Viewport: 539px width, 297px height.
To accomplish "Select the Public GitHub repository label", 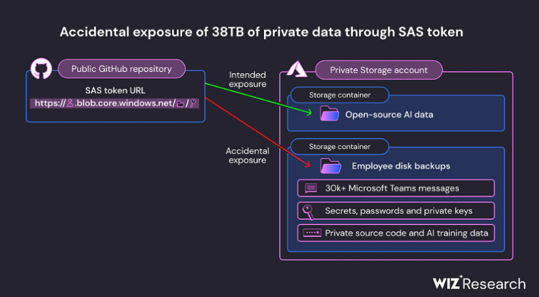I will coord(121,68).
